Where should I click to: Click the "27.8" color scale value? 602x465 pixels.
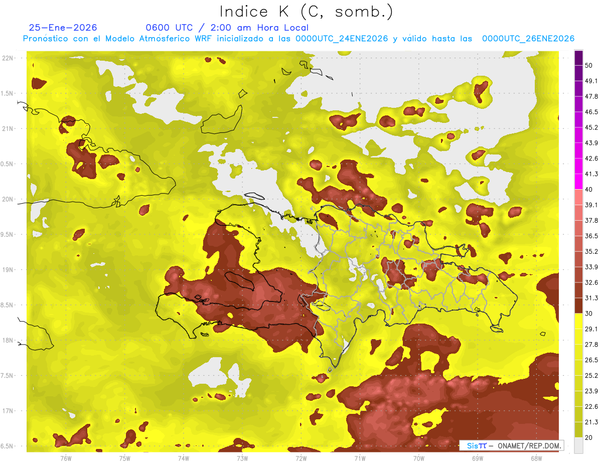tap(591, 345)
